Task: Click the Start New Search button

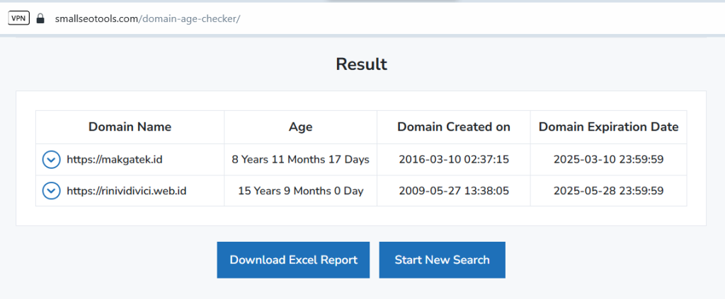Action: click(442, 260)
